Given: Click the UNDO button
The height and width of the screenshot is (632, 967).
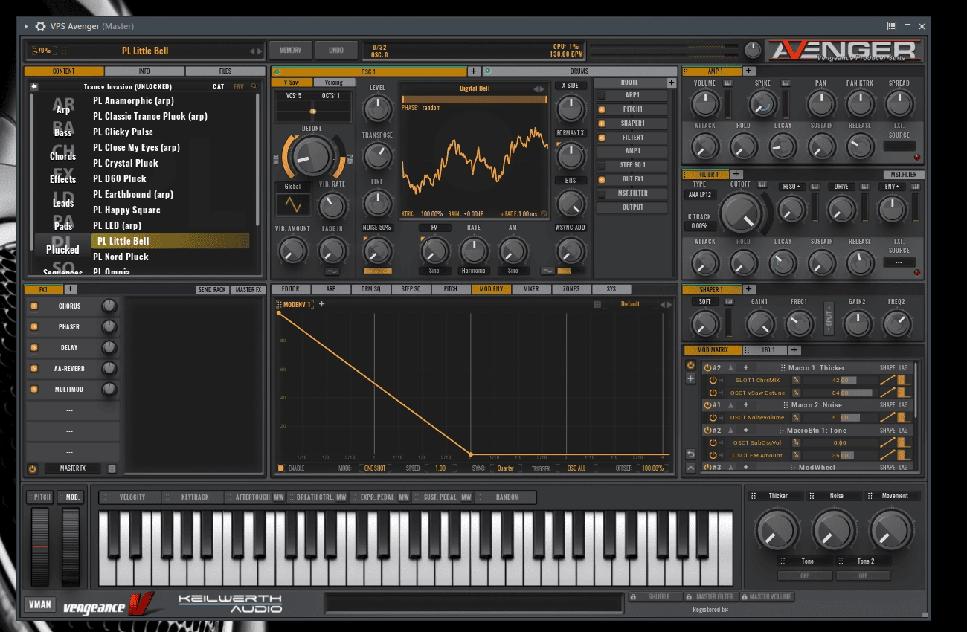Looking at the screenshot, I should pyautogui.click(x=336, y=51).
